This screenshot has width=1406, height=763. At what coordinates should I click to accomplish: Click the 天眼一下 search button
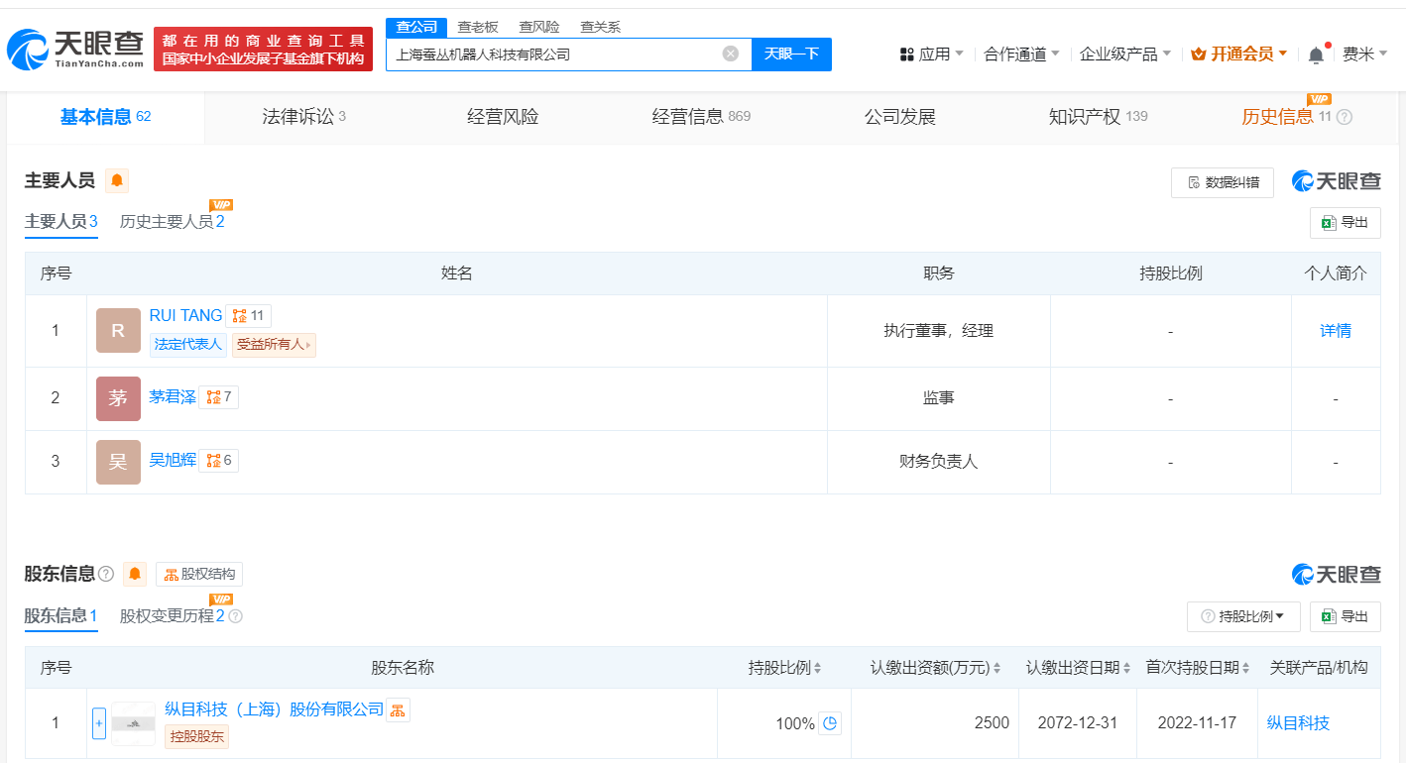[791, 54]
